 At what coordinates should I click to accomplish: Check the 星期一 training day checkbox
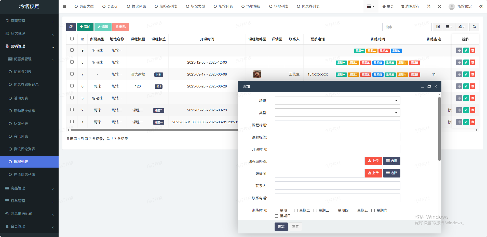click(276, 210)
